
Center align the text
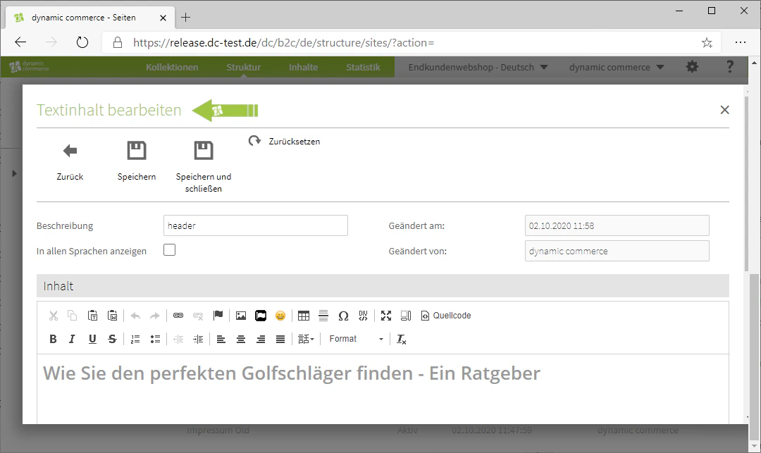[x=241, y=339]
